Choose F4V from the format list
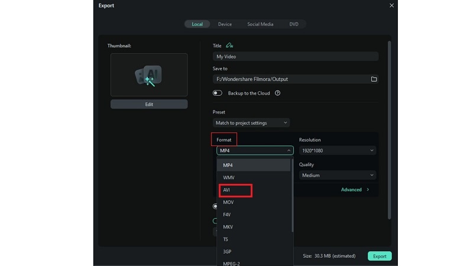Screen dimensions: 473x266 pos(254,215)
